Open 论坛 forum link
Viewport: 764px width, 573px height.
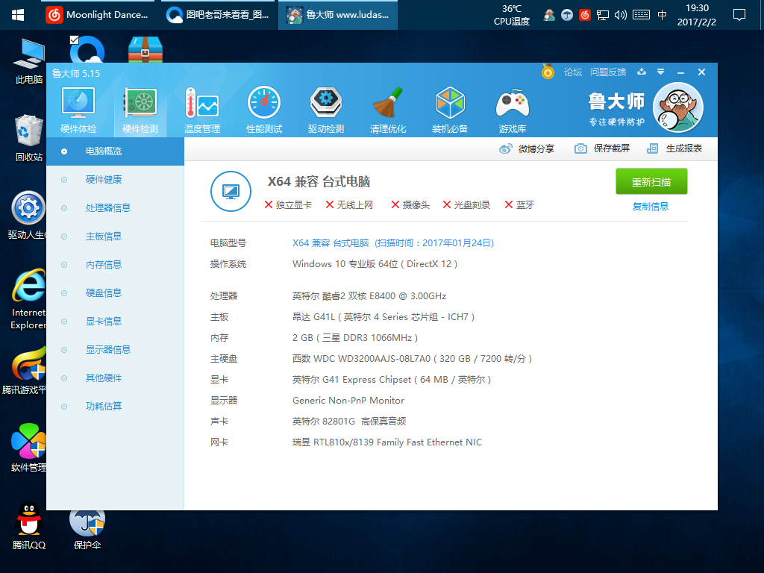point(573,72)
